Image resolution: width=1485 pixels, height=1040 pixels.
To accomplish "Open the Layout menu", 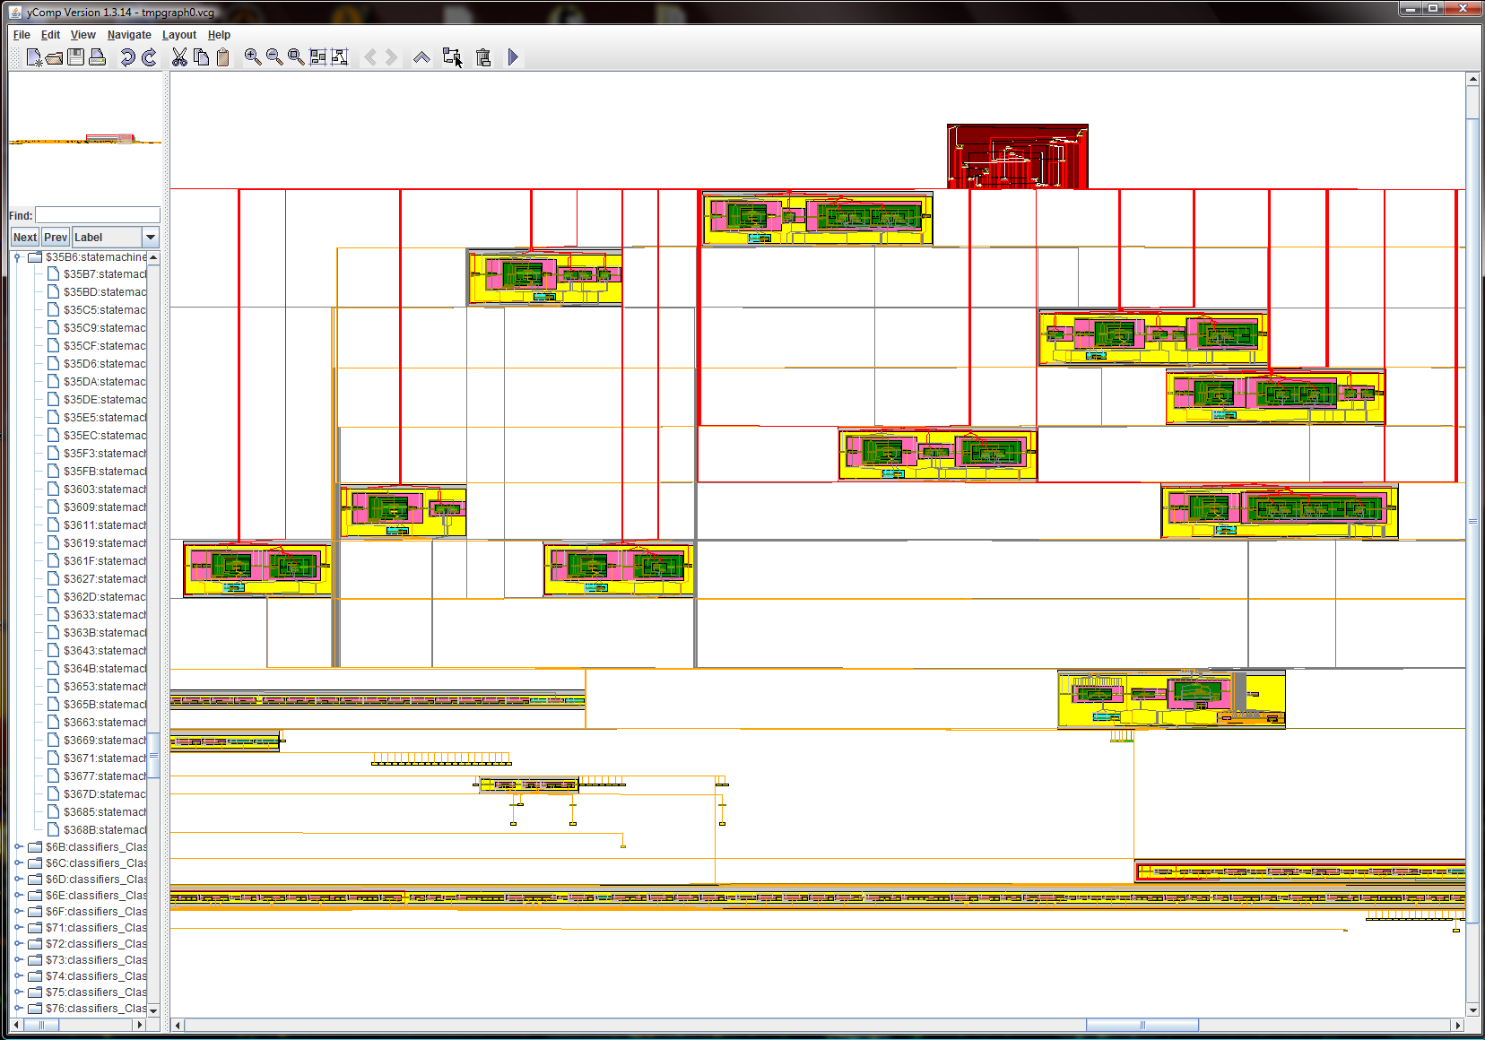I will point(178,35).
